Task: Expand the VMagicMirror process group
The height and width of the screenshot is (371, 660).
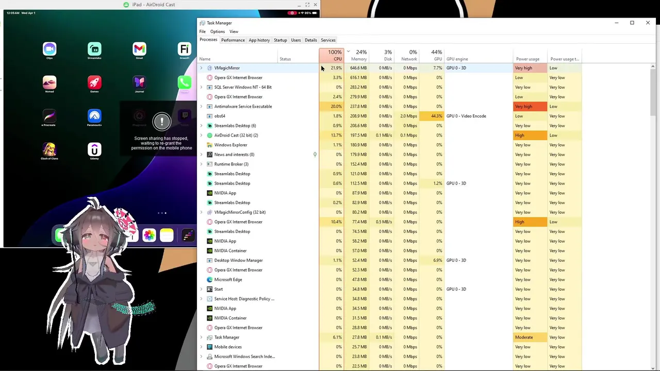Action: coord(201,68)
